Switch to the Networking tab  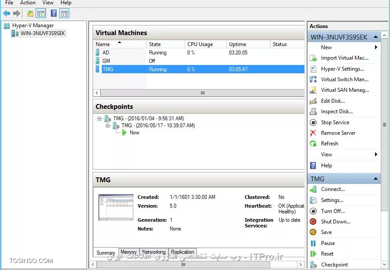click(x=154, y=252)
